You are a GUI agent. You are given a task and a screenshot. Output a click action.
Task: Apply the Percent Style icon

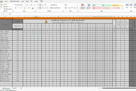(x=69, y=8)
